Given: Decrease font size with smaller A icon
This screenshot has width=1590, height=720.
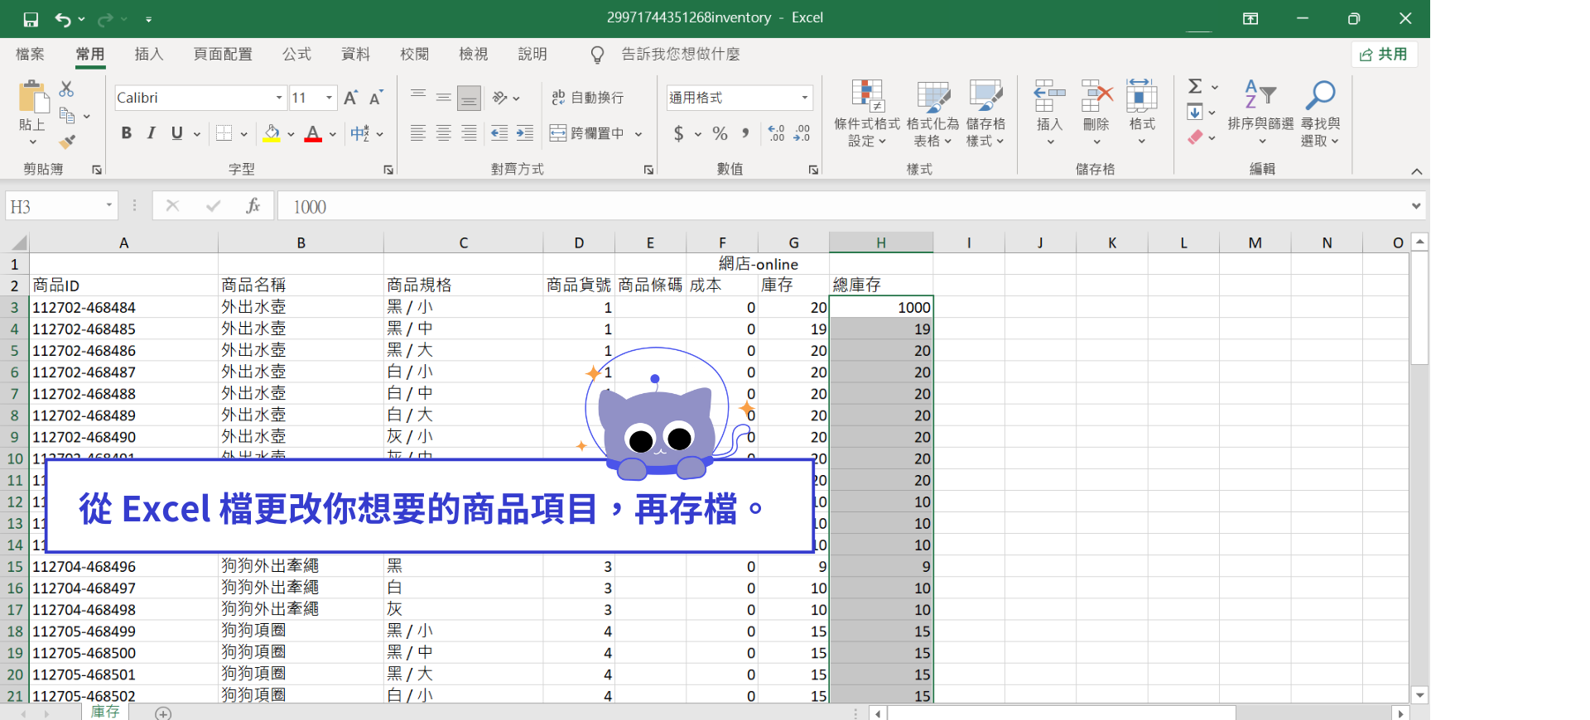Looking at the screenshot, I should 376,98.
